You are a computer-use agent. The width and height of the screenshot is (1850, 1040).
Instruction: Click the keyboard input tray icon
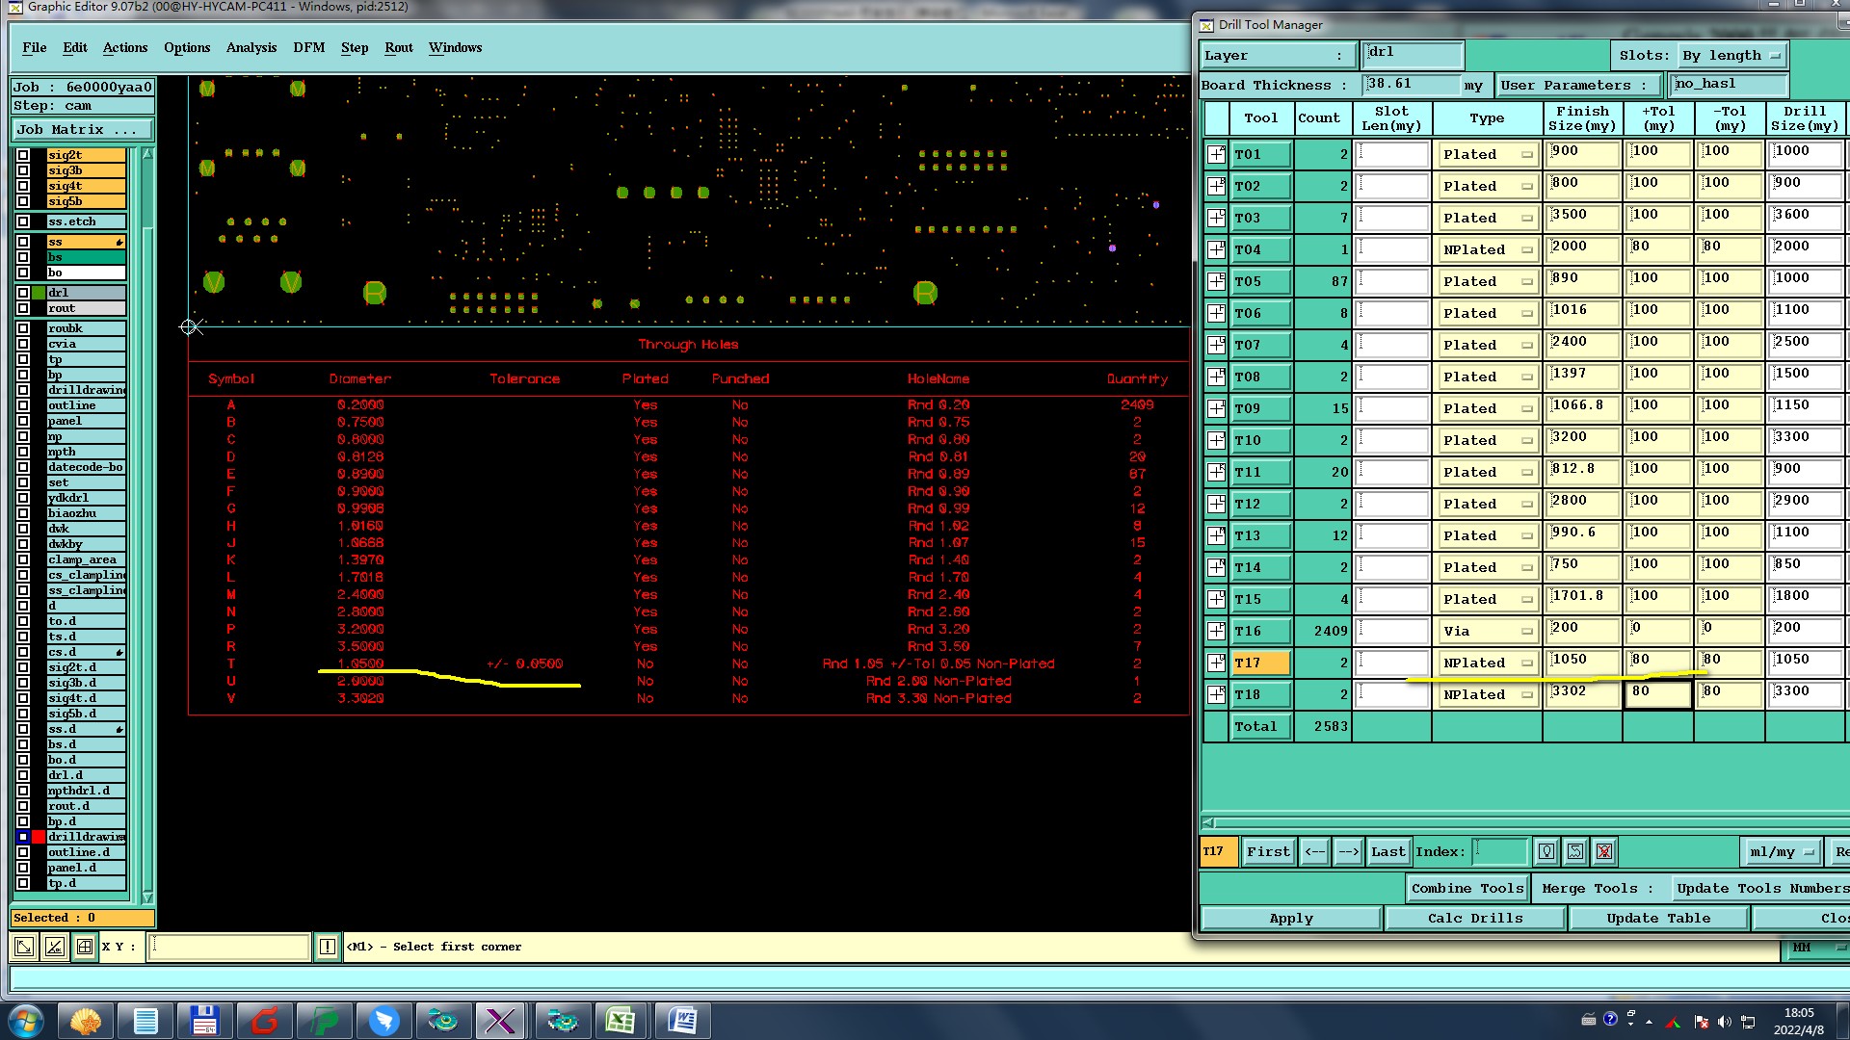[1589, 1019]
